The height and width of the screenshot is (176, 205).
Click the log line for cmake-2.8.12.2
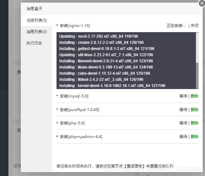[101, 43]
